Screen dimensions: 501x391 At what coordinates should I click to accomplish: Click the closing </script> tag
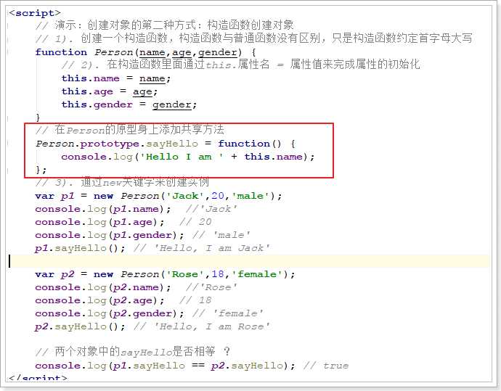point(38,378)
